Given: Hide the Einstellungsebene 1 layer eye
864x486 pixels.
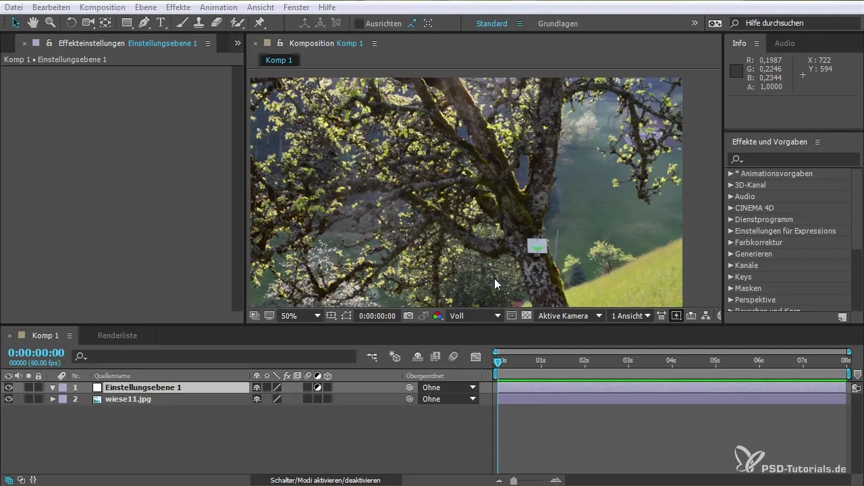Looking at the screenshot, I should 9,387.
